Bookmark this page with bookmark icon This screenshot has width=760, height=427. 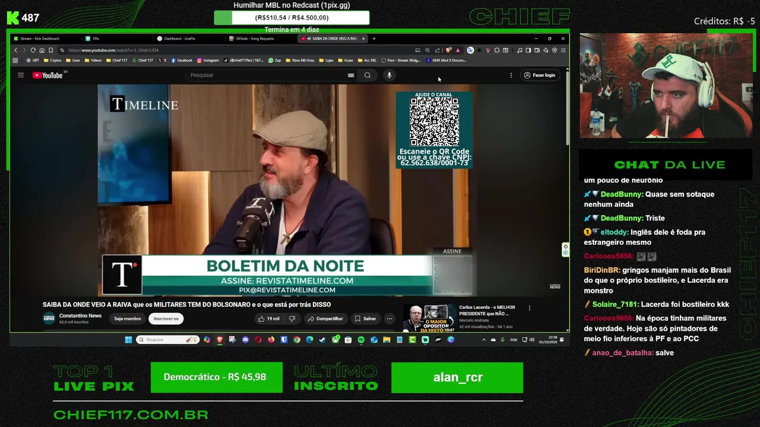coord(51,50)
